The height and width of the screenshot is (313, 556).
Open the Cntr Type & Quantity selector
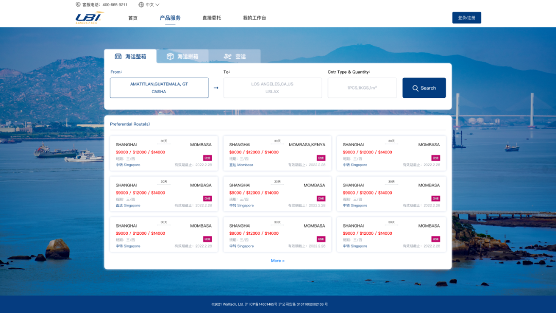coord(362,88)
